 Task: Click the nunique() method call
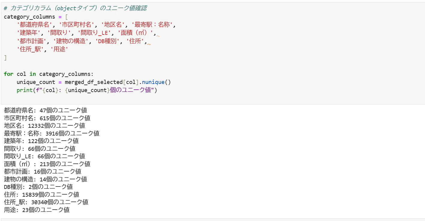pyautogui.click(x=156, y=82)
